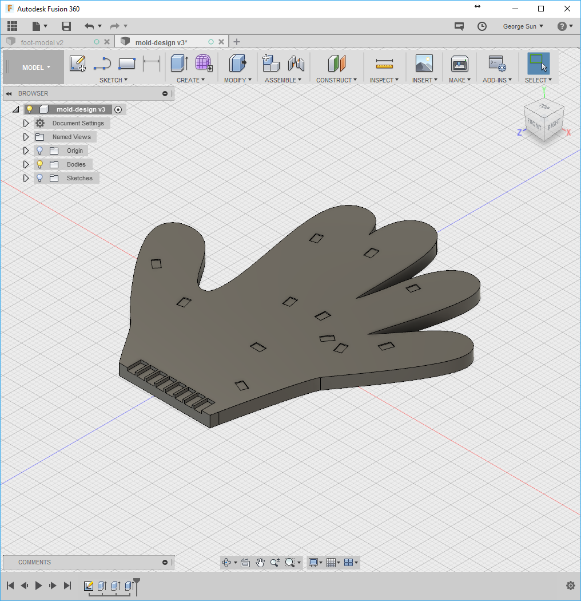The width and height of the screenshot is (581, 601).
Task: Expand the Named Views node
Action: [x=26, y=137]
